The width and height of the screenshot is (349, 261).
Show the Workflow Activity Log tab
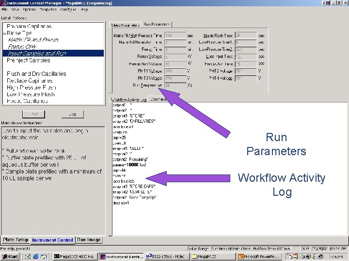128,100
